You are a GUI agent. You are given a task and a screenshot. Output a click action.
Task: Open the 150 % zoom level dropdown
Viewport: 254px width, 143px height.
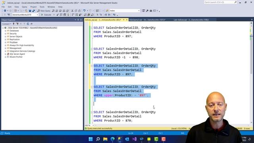pos(93,126)
